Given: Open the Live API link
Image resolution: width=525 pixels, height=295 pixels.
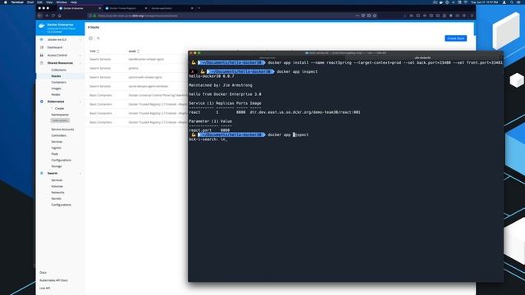Looking at the screenshot, I should click(x=45, y=288).
